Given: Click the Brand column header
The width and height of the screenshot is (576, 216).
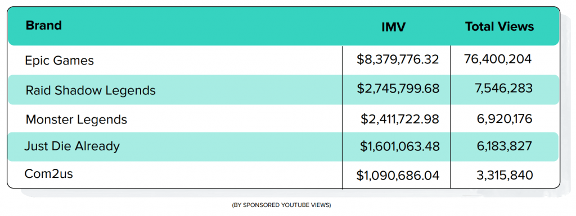Looking at the screenshot, I should [43, 26].
